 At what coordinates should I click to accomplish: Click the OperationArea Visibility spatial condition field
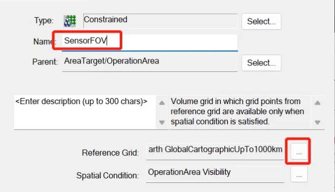coord(215,174)
